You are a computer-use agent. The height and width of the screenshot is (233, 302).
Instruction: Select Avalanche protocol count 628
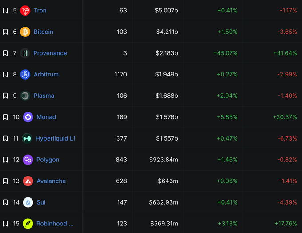coord(122,181)
